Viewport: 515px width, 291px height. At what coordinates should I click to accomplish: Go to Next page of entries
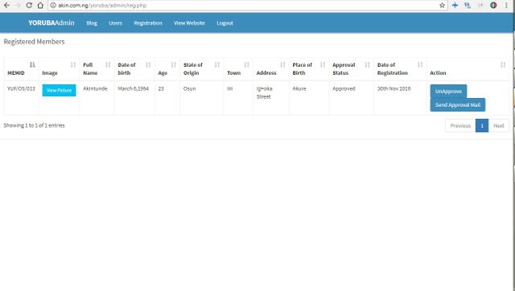(499, 125)
